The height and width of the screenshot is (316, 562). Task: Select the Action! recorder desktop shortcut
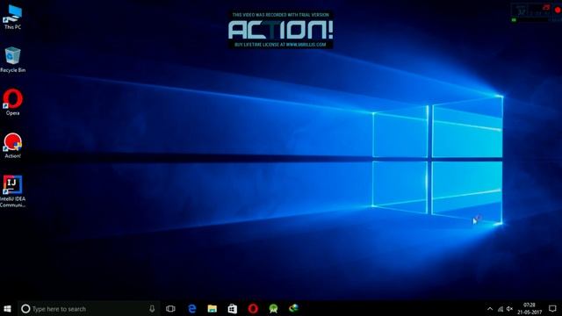12,146
